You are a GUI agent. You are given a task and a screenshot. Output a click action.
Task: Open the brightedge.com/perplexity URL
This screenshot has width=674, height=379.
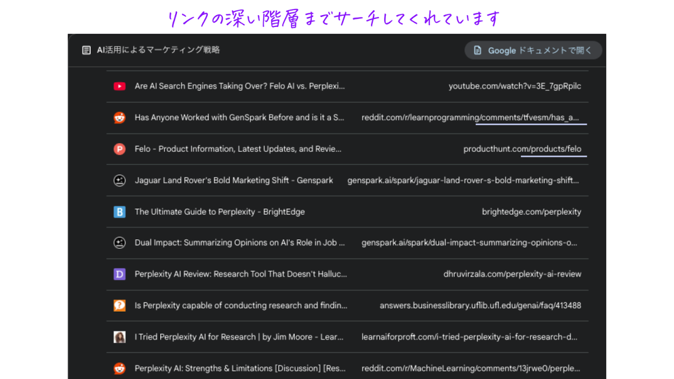[x=531, y=212]
